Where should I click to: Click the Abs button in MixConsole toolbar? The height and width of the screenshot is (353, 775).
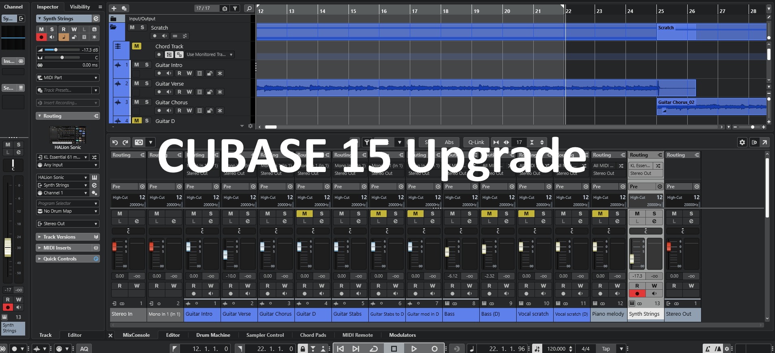[x=449, y=142]
